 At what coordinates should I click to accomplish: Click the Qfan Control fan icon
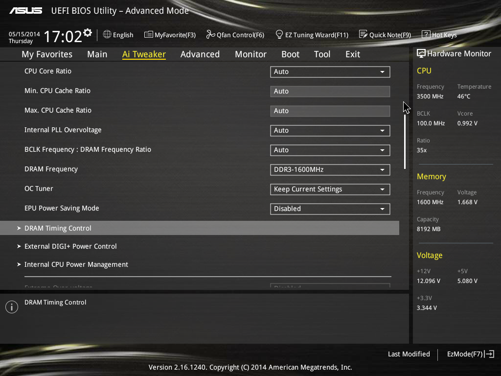(x=210, y=34)
